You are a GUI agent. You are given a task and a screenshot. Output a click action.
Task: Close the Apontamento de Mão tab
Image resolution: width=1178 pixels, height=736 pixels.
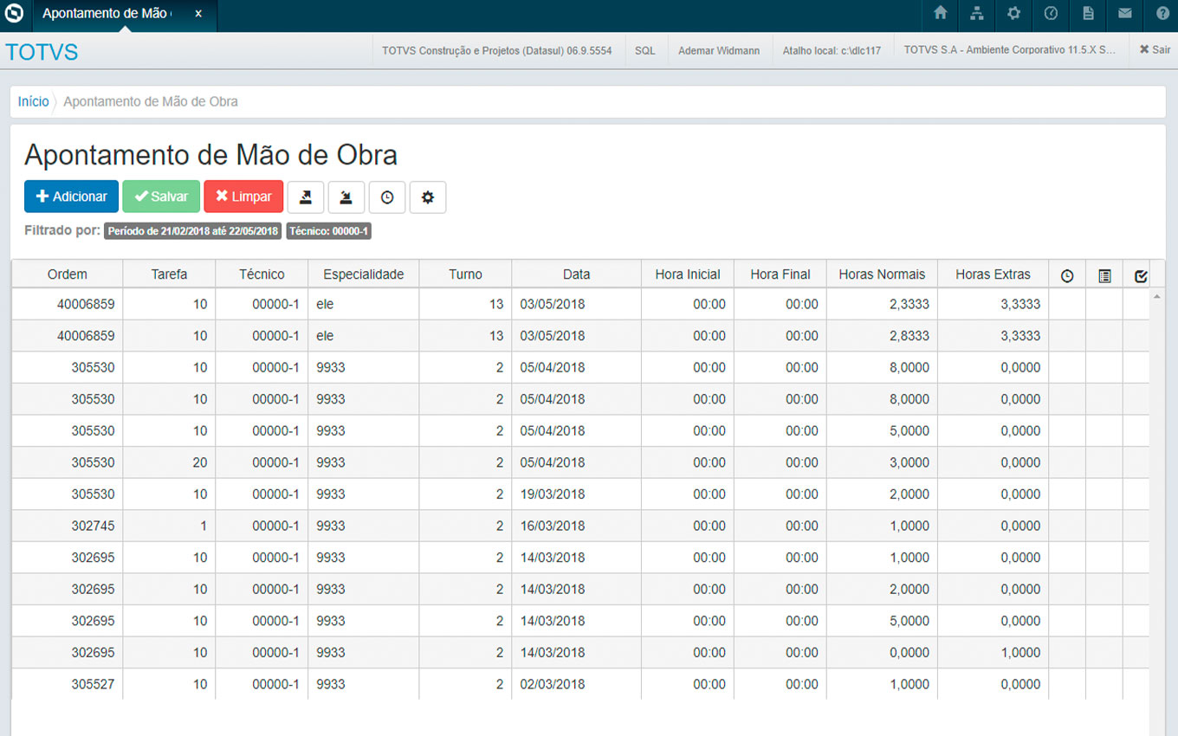point(198,14)
